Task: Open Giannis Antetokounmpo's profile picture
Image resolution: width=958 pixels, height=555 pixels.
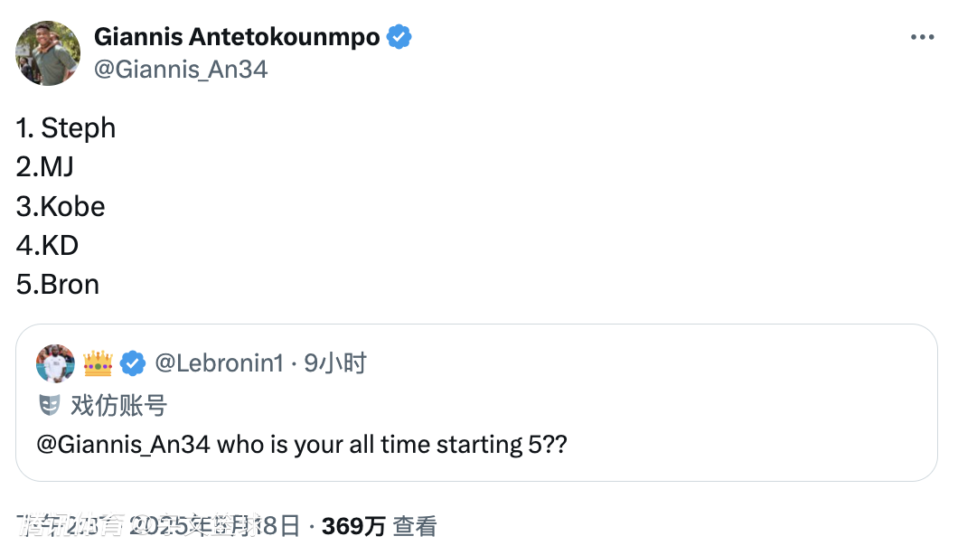Action: (48, 53)
